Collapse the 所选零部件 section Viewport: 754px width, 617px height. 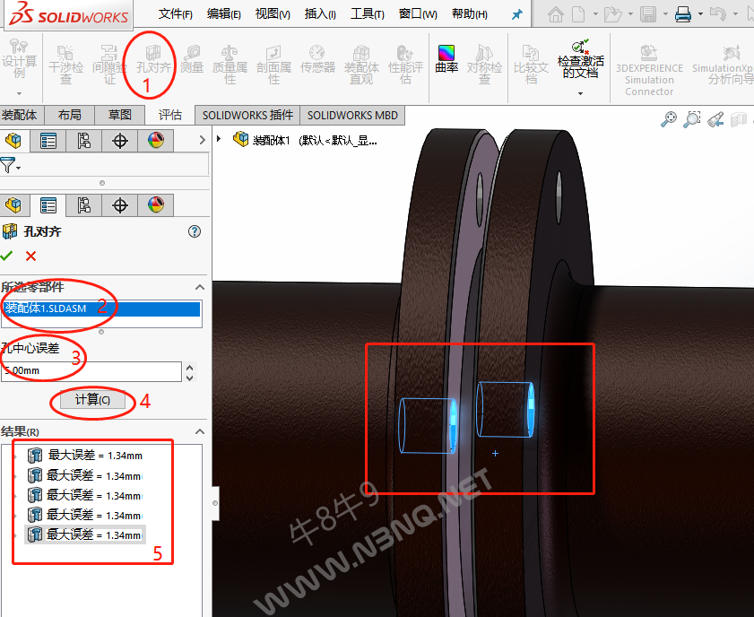pyautogui.click(x=199, y=287)
